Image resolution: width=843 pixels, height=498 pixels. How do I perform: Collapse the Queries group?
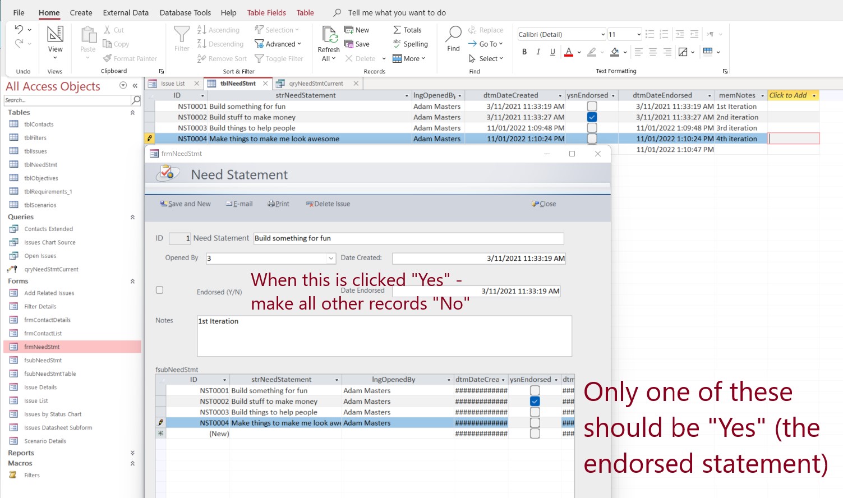coord(133,217)
